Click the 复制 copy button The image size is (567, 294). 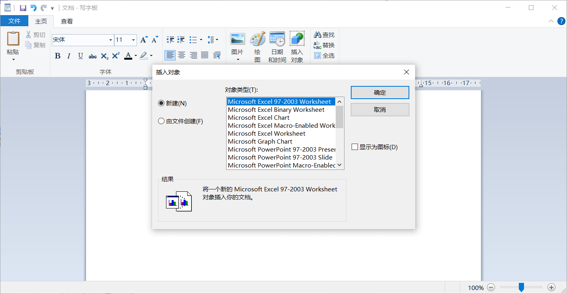pyautogui.click(x=35, y=45)
